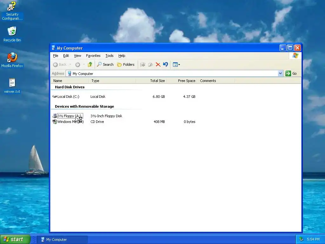Viewport: 325px width, 244px height.
Task: Click the '6.80 GB' total size value
Action: click(159, 97)
